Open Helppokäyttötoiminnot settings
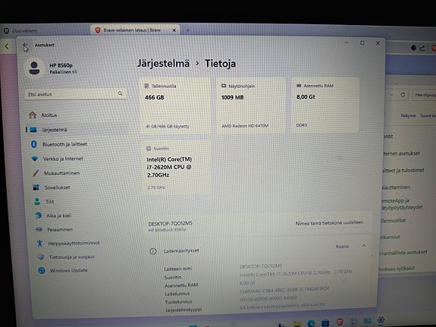The image size is (436, 327). click(68, 243)
